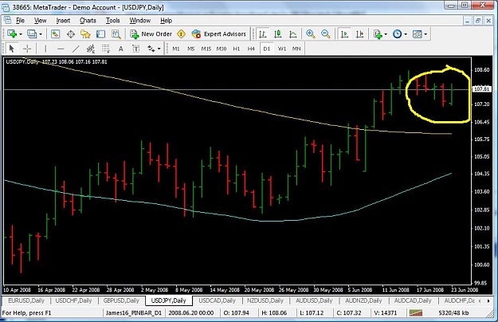Select the crosshair tool

pos(27,49)
